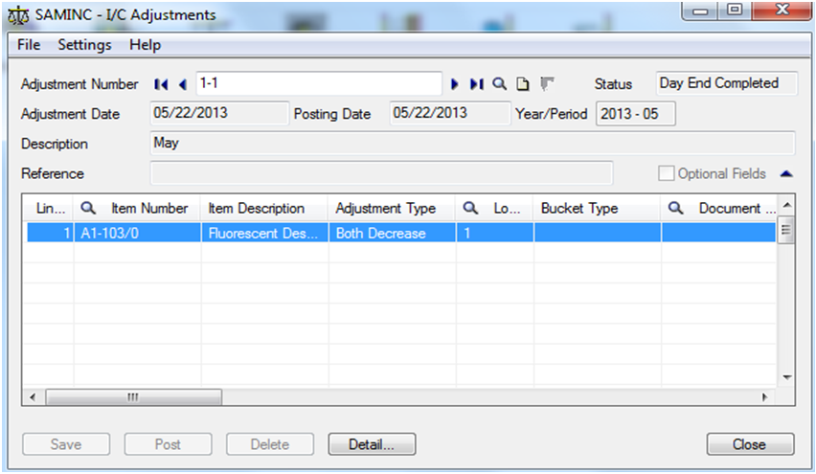Click the Close button
This screenshot has width=816, height=474.
(x=750, y=444)
